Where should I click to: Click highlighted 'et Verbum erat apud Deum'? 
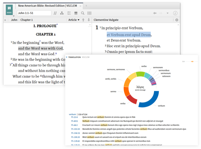click(x=129, y=35)
